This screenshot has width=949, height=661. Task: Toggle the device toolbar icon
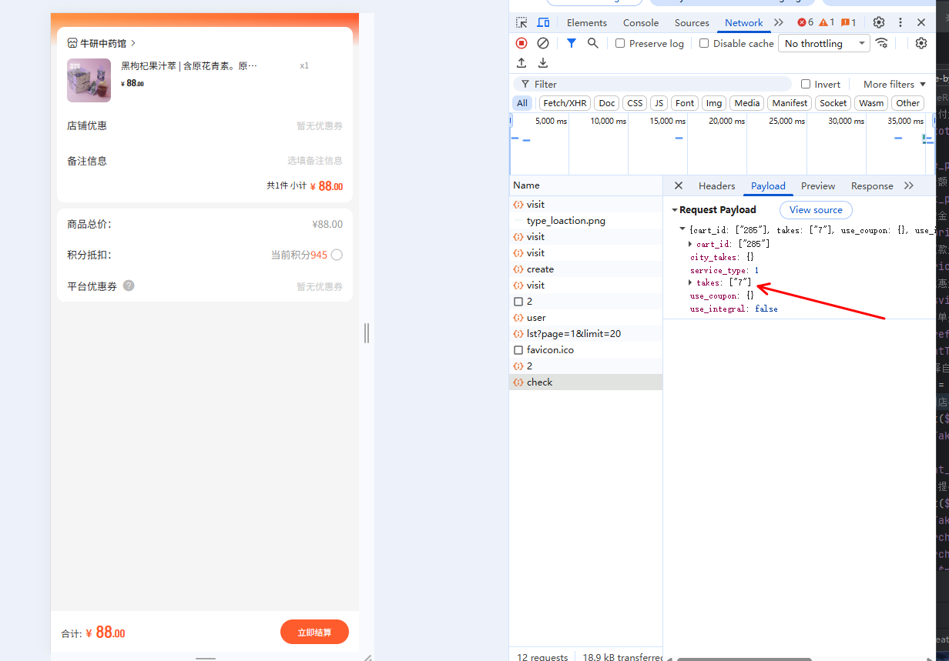point(543,22)
